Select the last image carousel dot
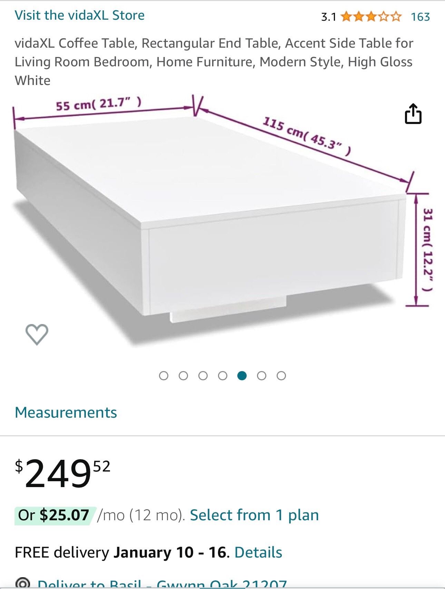The width and height of the screenshot is (445, 589). click(x=281, y=376)
